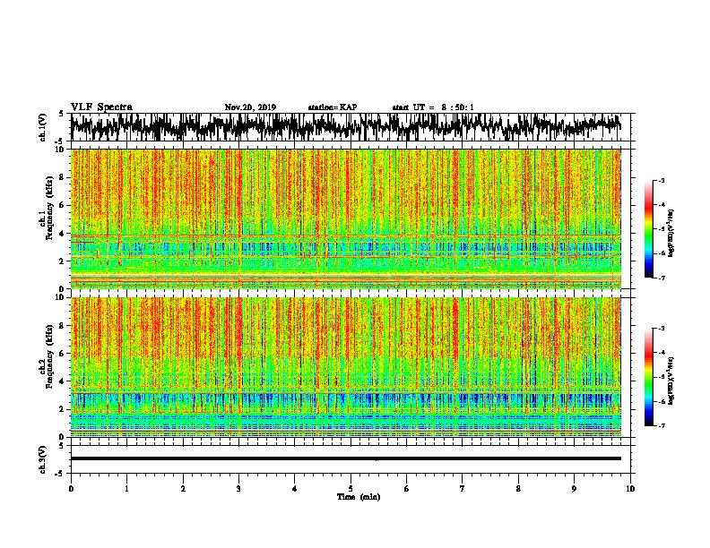
Task: Click the ch.1 colorbar label log(PSD)
Action: [671, 234]
